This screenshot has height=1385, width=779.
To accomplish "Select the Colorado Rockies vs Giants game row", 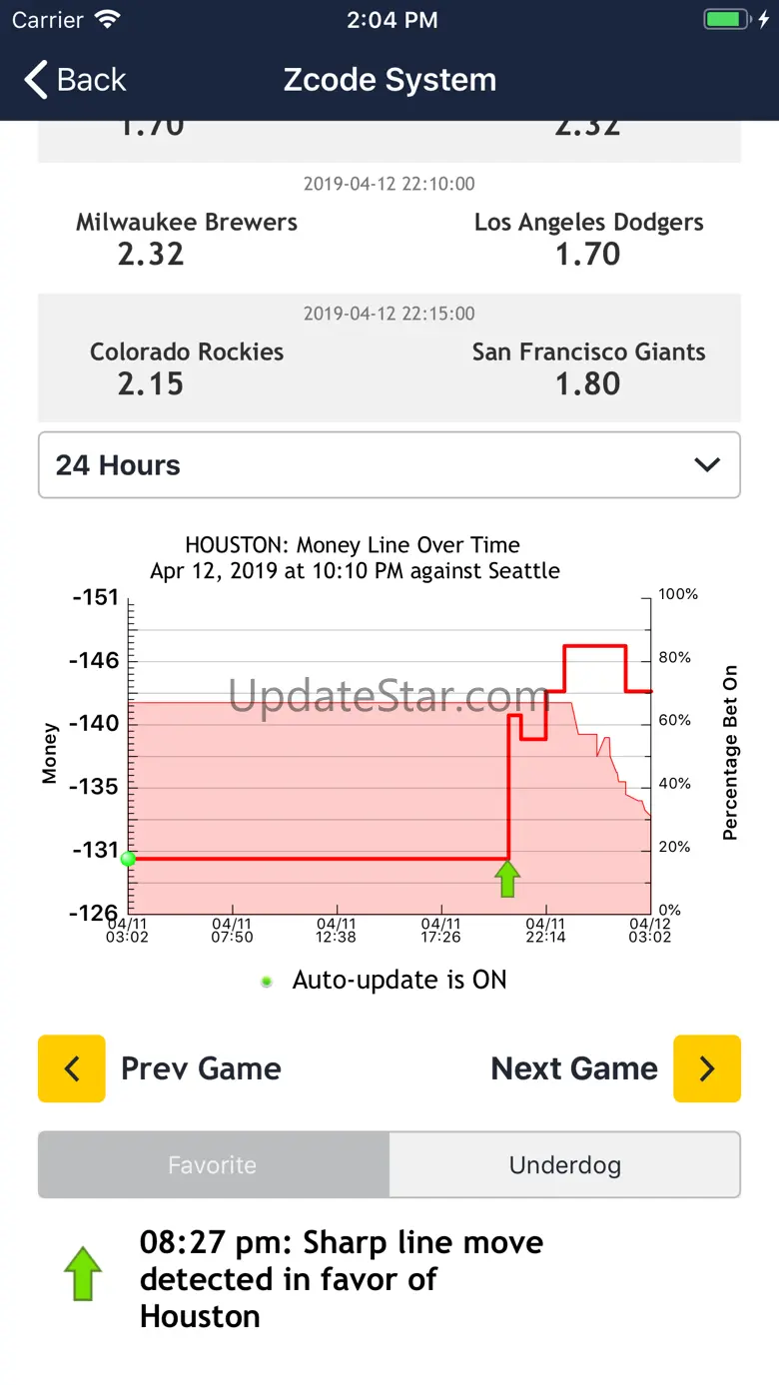I will pyautogui.click(x=389, y=356).
